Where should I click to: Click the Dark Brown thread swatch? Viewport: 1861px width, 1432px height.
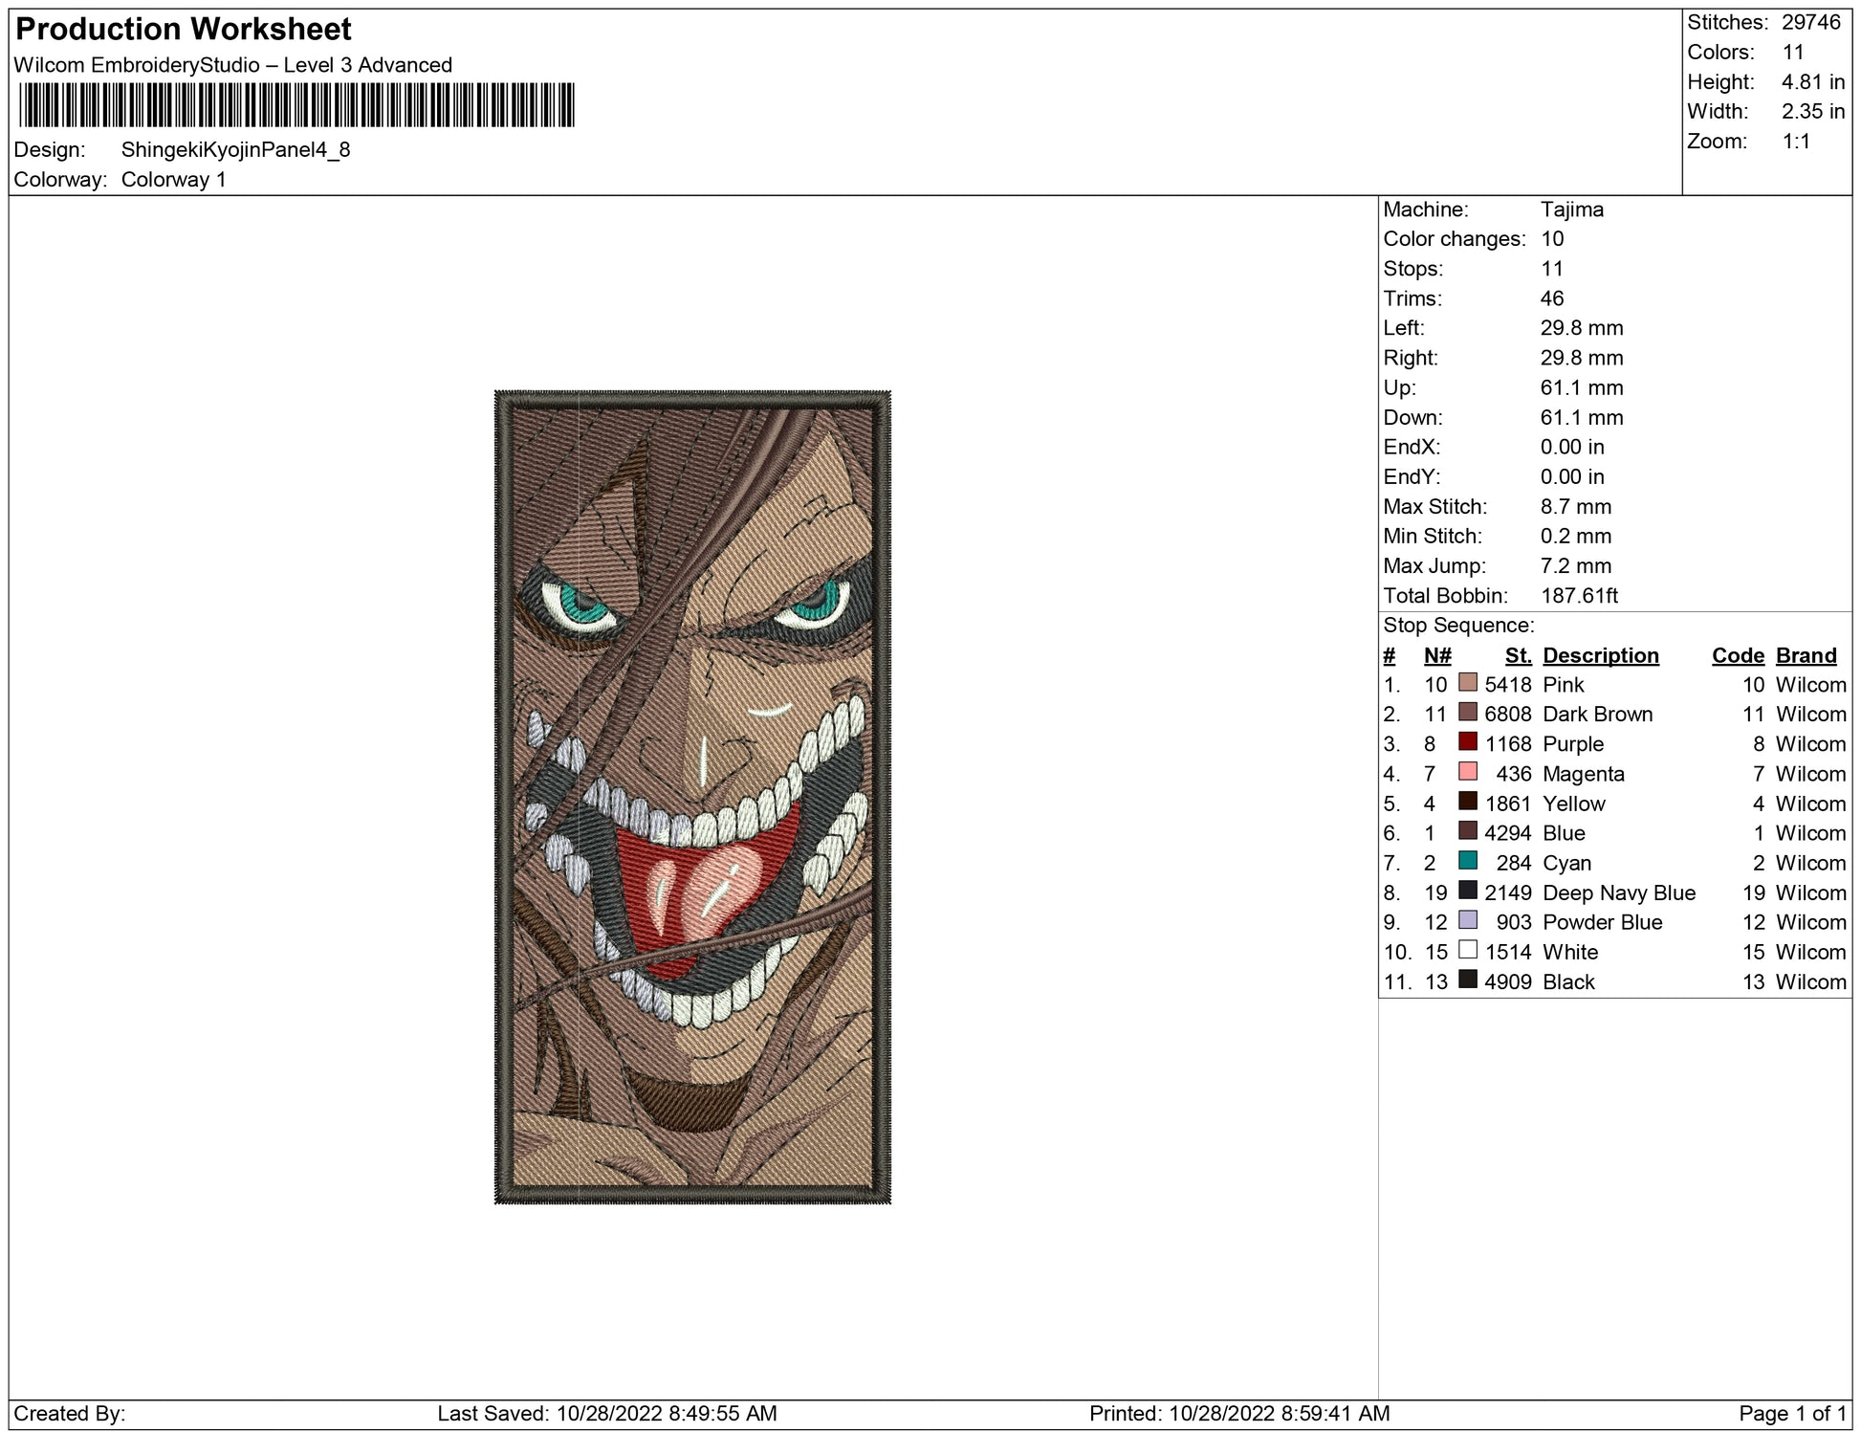tap(1467, 713)
